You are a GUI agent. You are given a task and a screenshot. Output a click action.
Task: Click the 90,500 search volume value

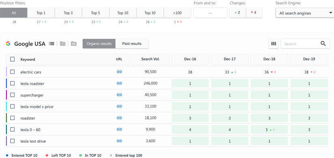click(151, 71)
